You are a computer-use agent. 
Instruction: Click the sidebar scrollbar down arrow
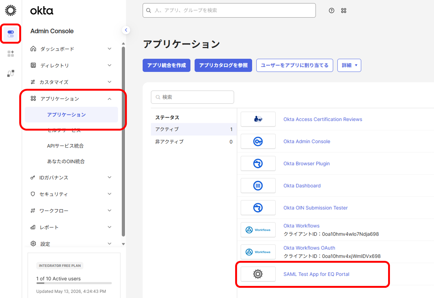tap(123, 244)
